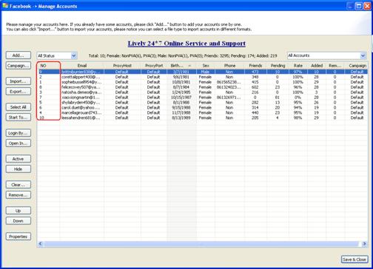Screen dimensions: 373x269
Task: Click the horizontal scrollbar right arrow
Action: 364,244
